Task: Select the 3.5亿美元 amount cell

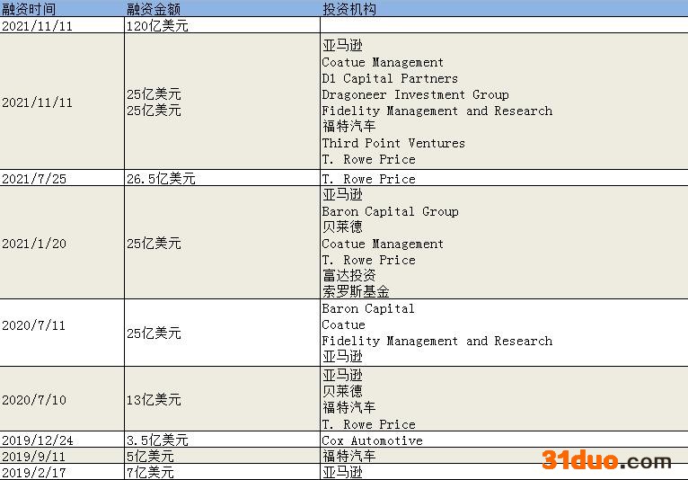Action: click(157, 440)
